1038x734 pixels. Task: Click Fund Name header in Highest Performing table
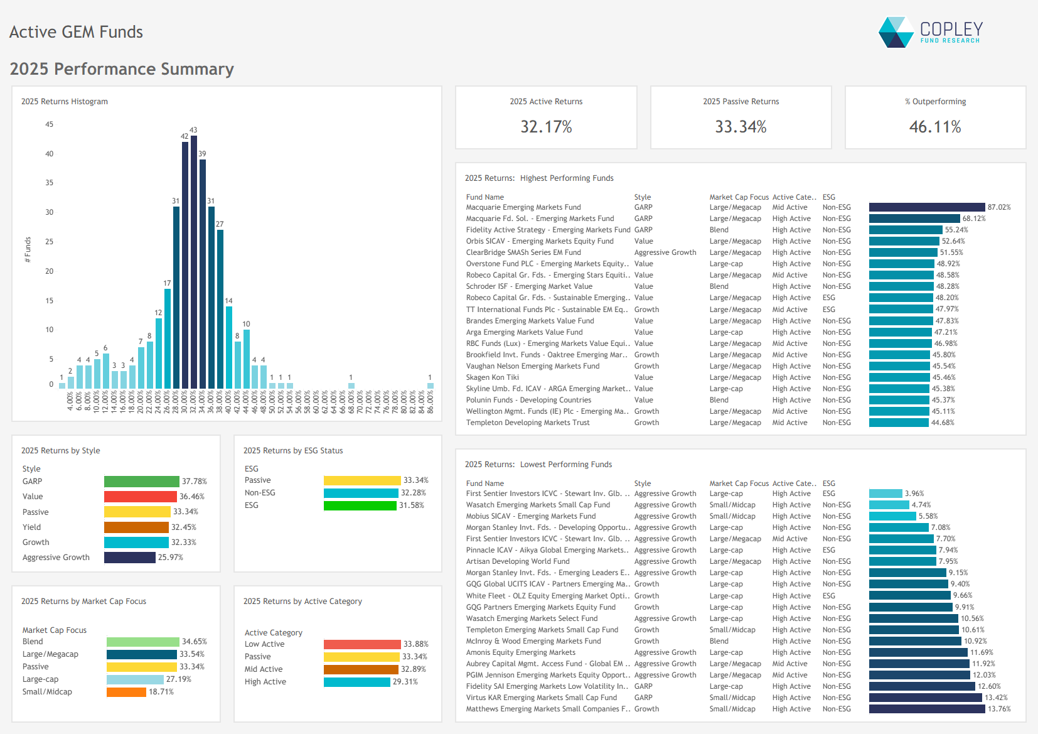click(x=485, y=197)
